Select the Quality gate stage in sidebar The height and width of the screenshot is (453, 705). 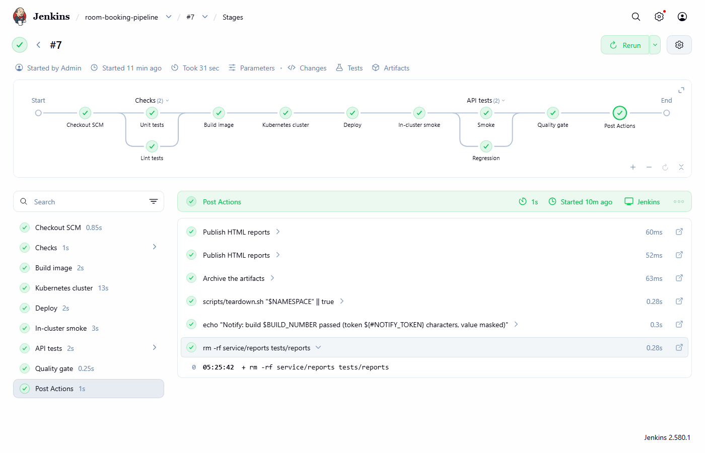[x=89, y=368]
